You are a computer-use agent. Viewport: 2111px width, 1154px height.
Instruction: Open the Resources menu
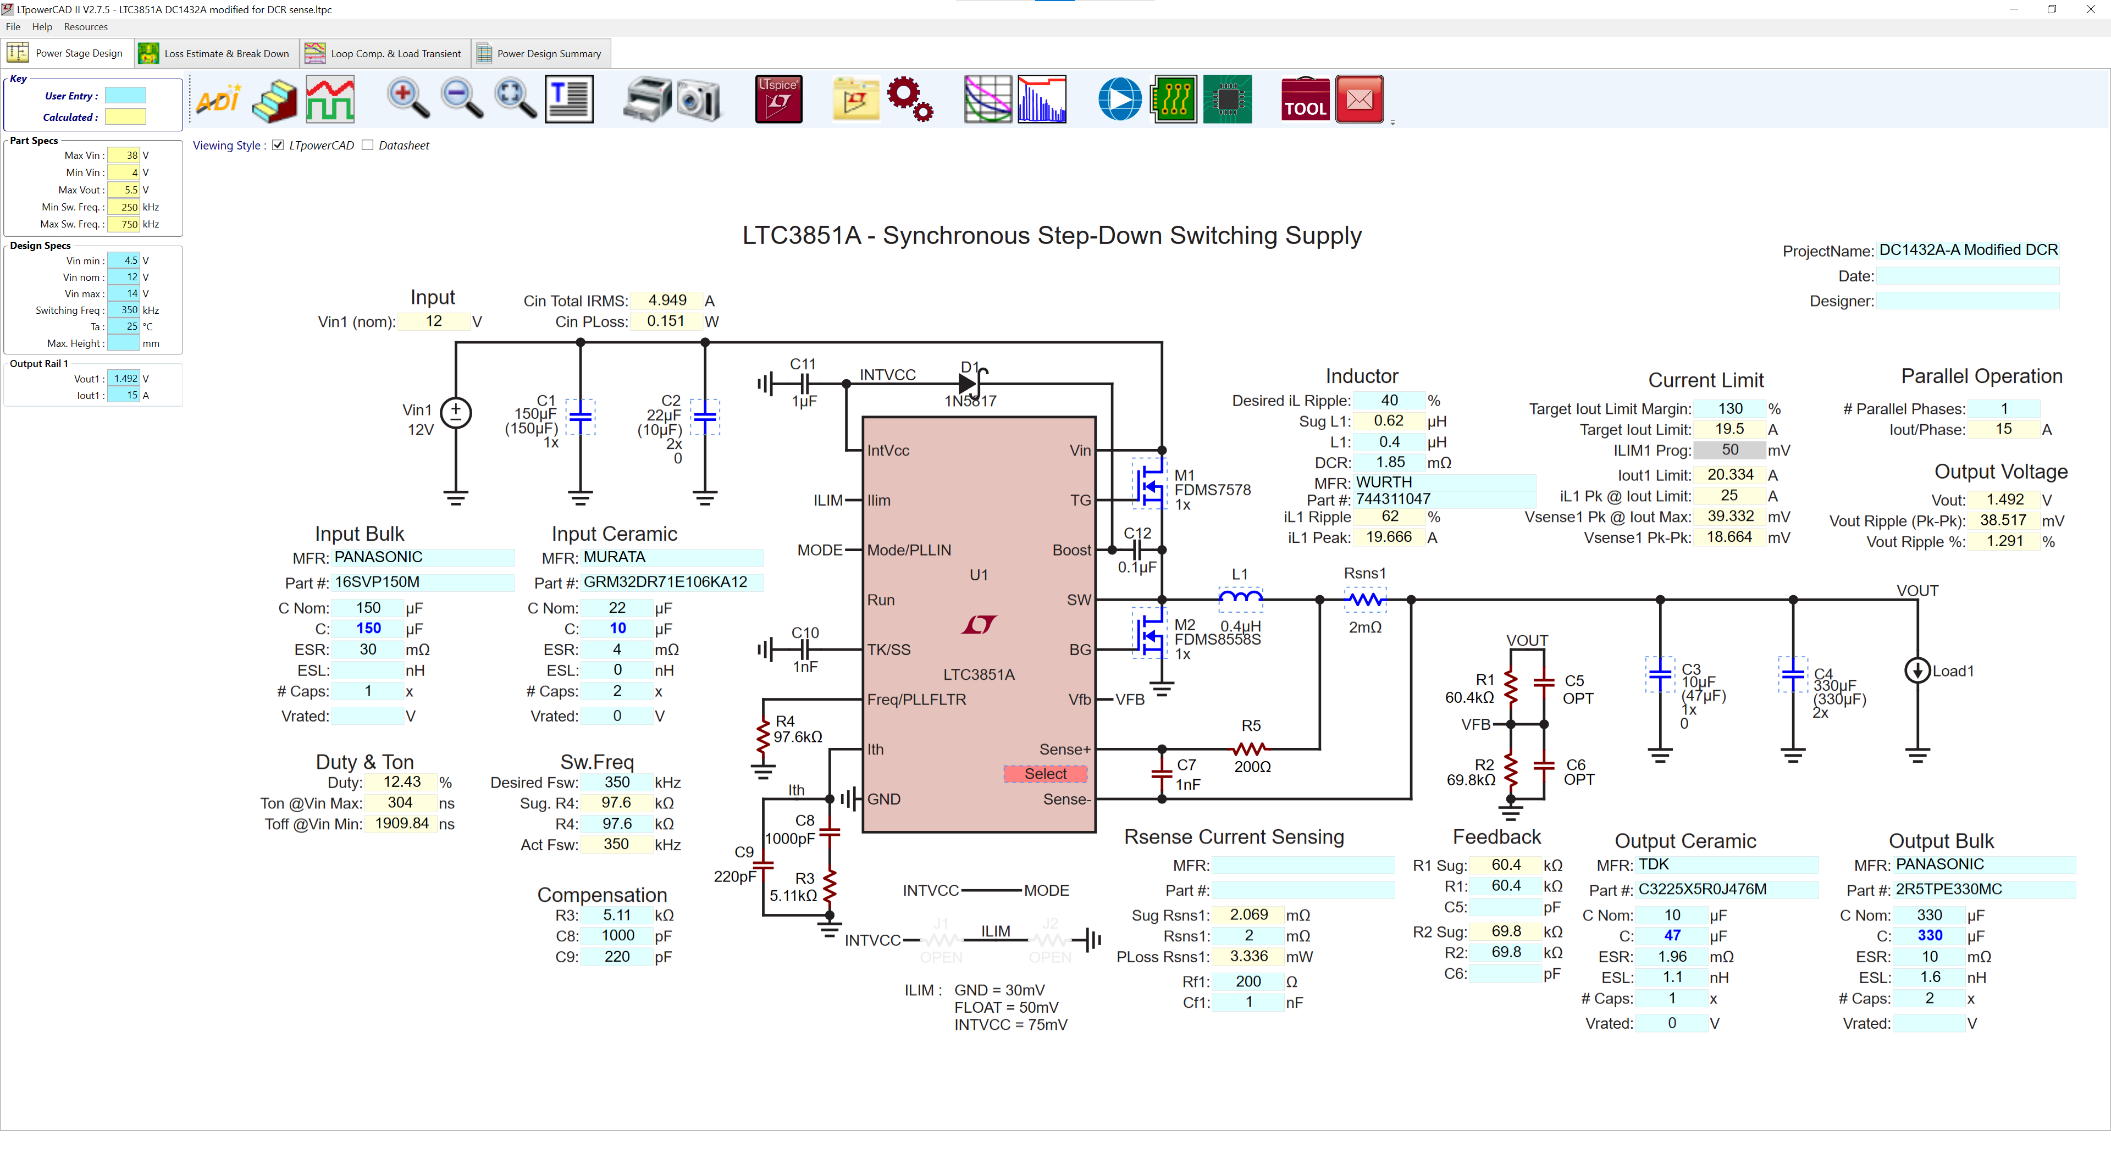(x=85, y=27)
